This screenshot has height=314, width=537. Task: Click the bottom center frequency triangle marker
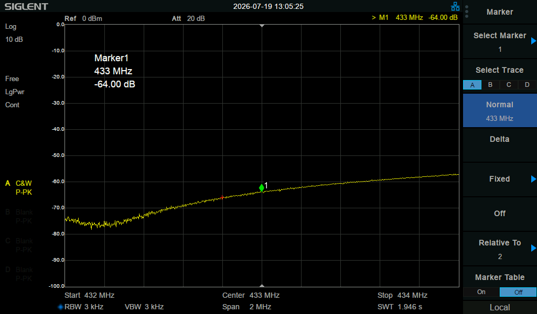[262, 285]
